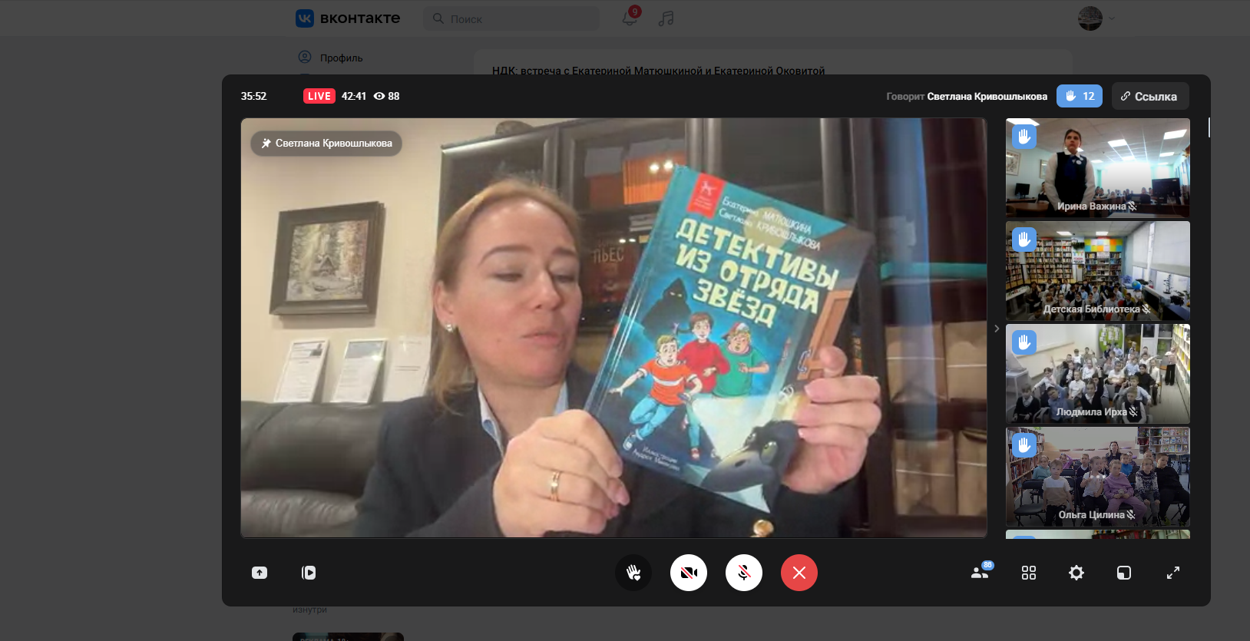The width and height of the screenshot is (1250, 641).
Task: Unmute the microphone
Action: (x=744, y=573)
